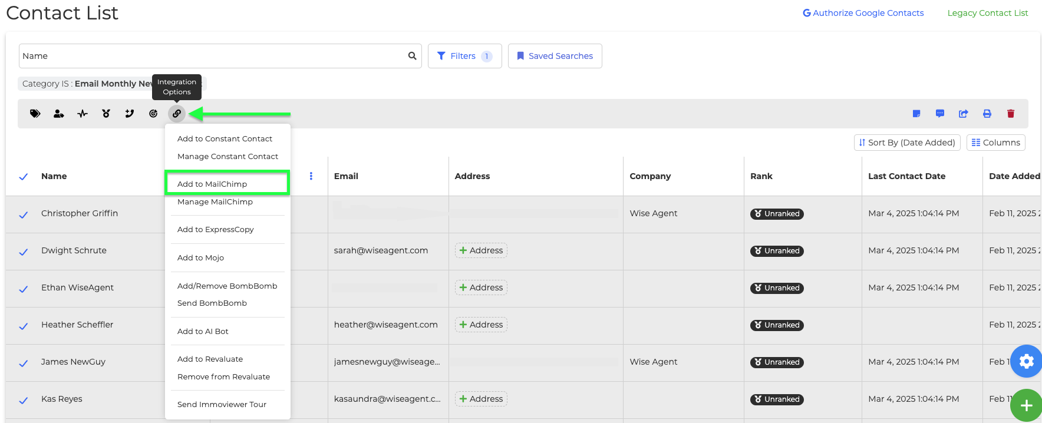The image size is (1042, 423).
Task: Add address for Kas Reyes
Action: click(x=481, y=399)
